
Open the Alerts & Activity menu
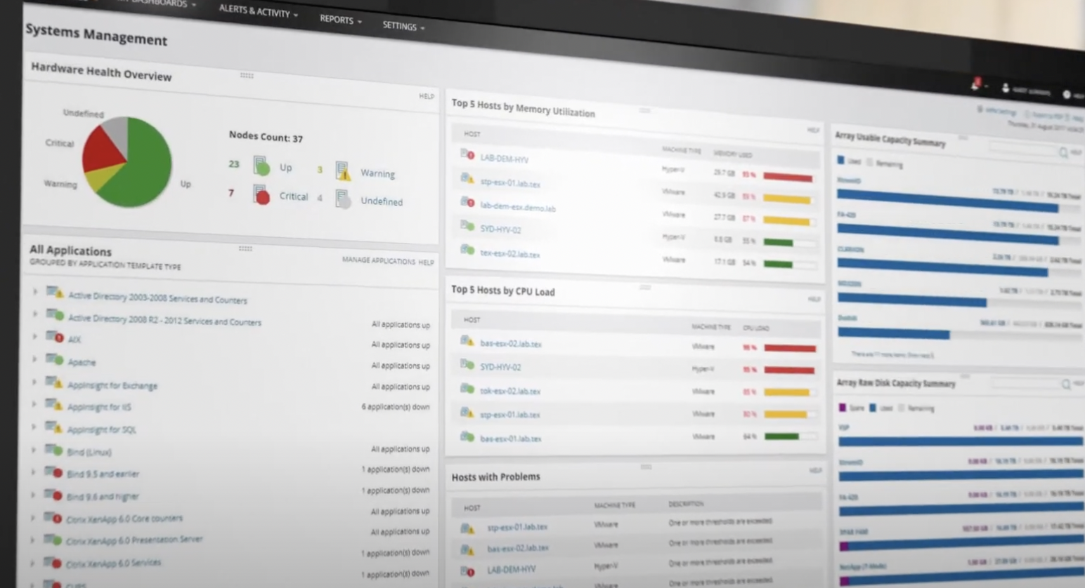pyautogui.click(x=258, y=11)
